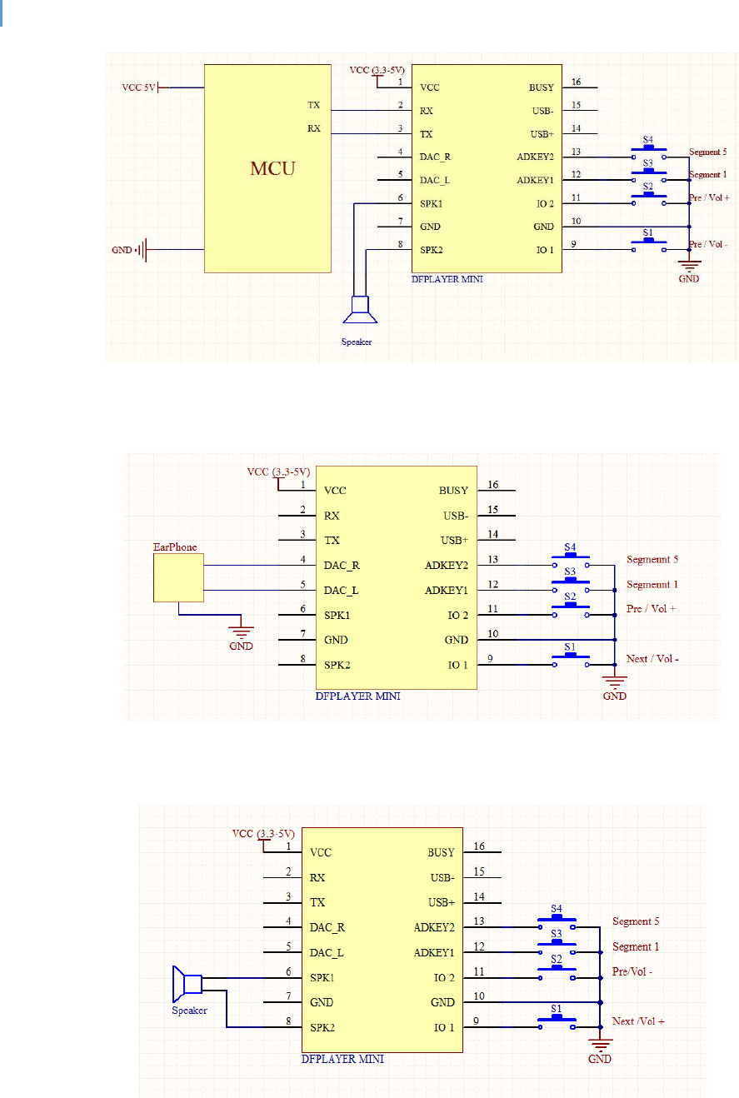Click the S4 pushbutton in the MCU schematic
Screen dimensions: 739x1098
(x=647, y=153)
